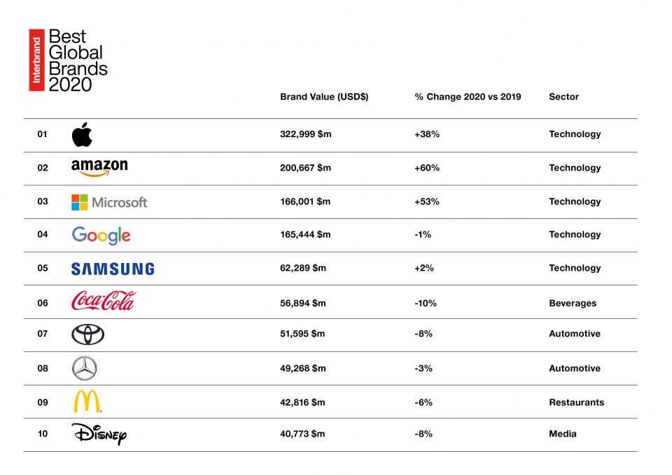
Task: Click the Amazon logo
Action: coord(99,168)
